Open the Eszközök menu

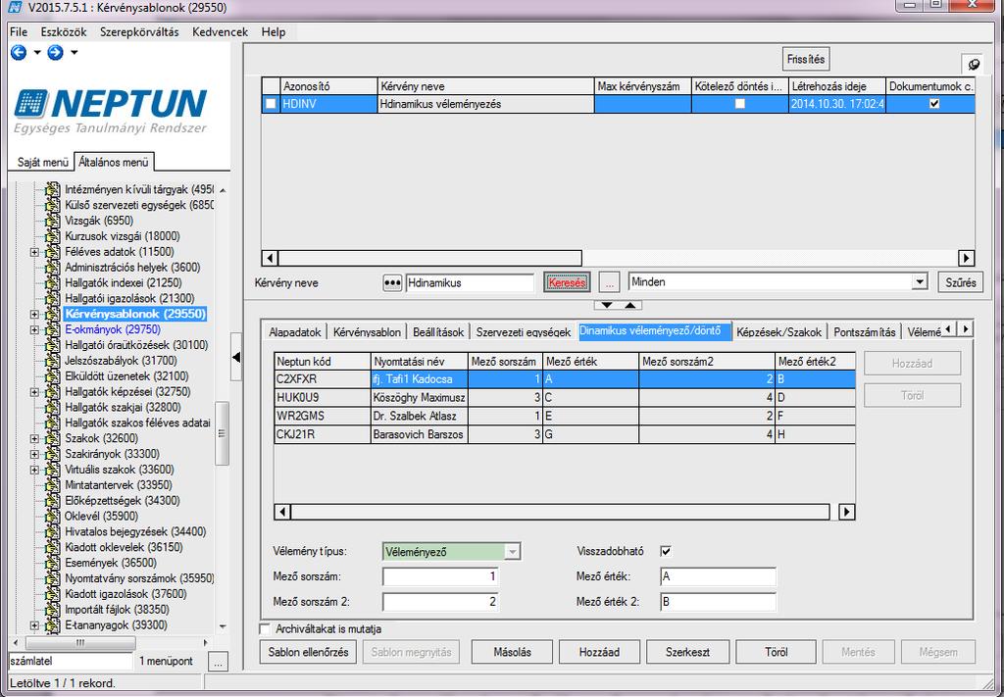[x=64, y=32]
